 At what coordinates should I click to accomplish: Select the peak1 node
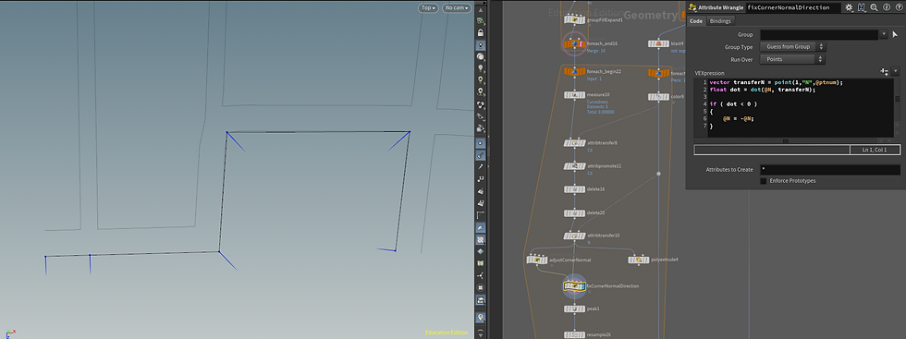click(574, 309)
